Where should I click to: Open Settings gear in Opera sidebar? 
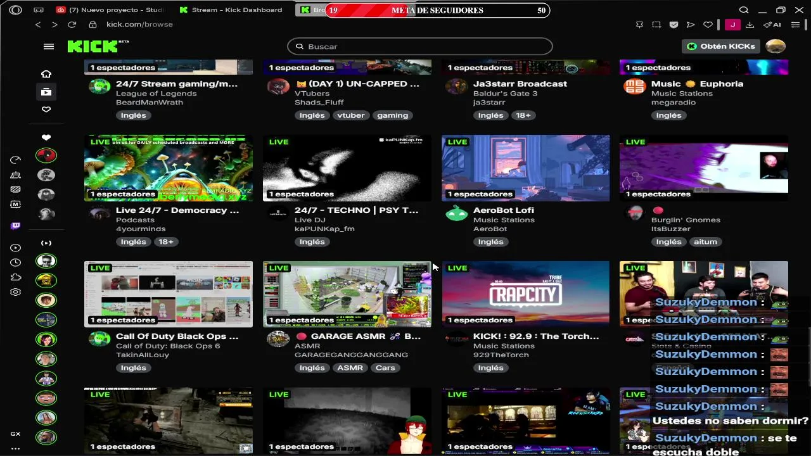16,292
